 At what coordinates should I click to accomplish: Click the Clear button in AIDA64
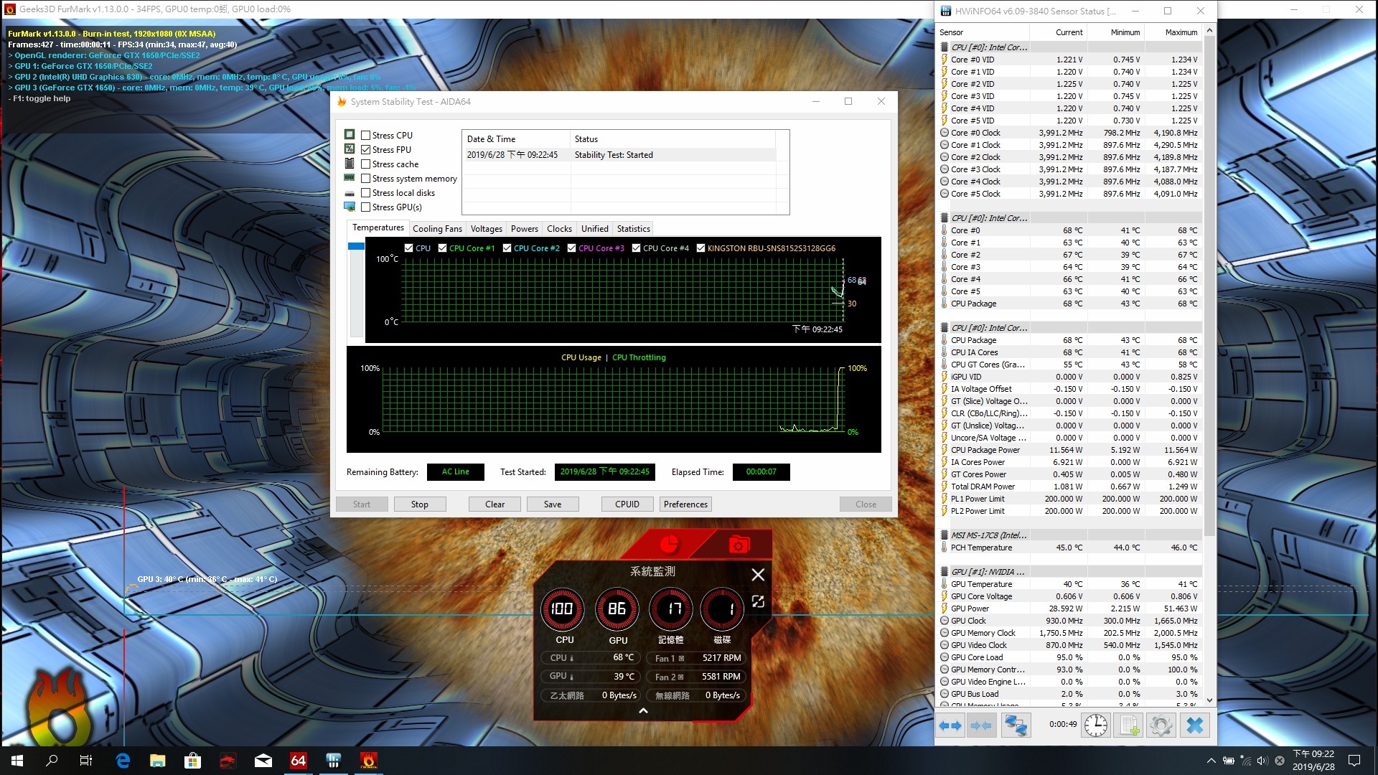(495, 504)
